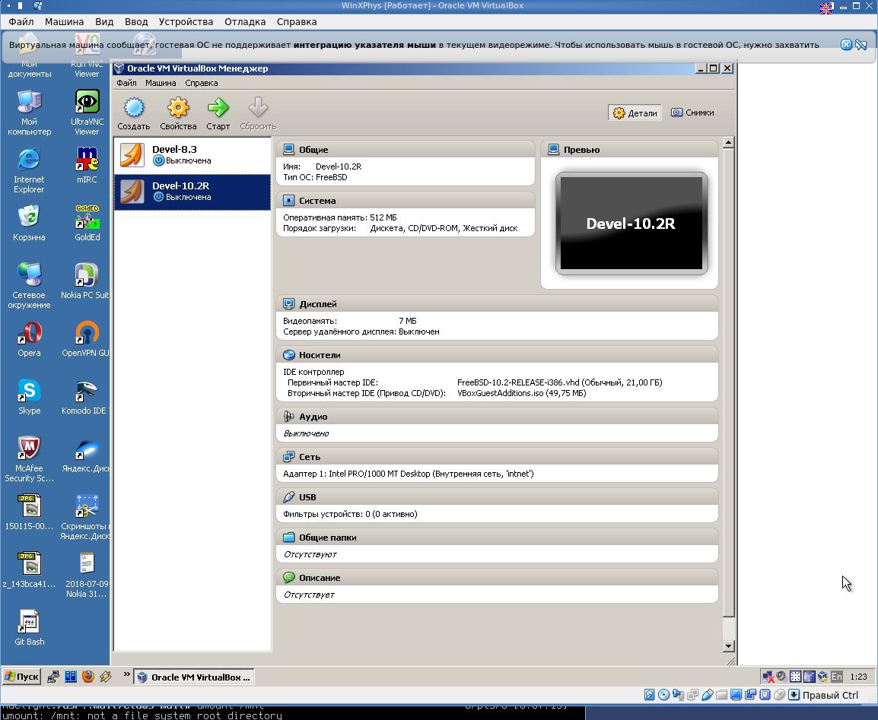
Task: Open the outer Устройства menu
Action: (186, 22)
